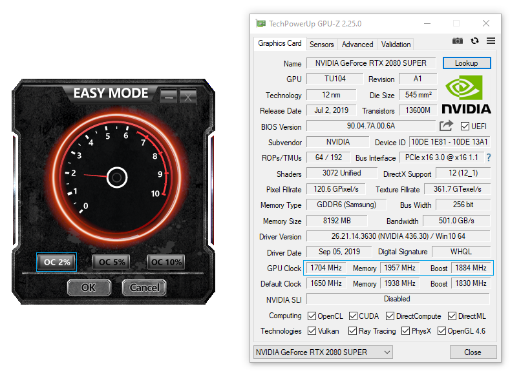Click the Transistors 13600M value
This screenshot has height=375, width=510.
click(x=418, y=110)
